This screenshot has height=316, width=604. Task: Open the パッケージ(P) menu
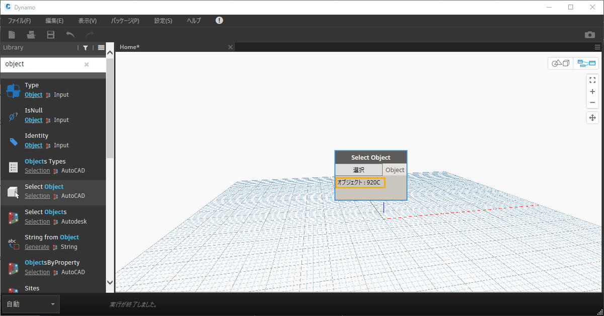(x=125, y=21)
